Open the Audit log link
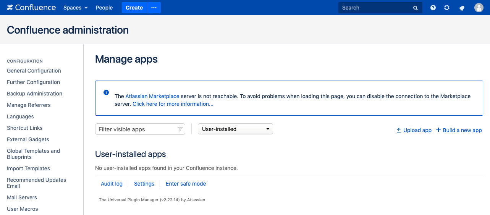This screenshot has height=215, width=490. [112, 184]
